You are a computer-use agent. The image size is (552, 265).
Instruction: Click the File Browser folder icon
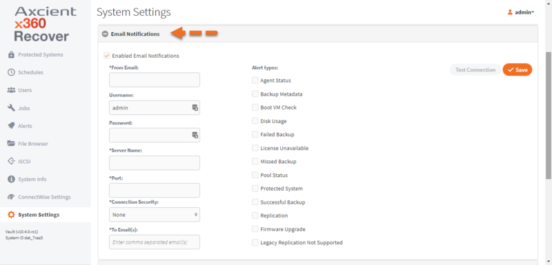(11, 144)
